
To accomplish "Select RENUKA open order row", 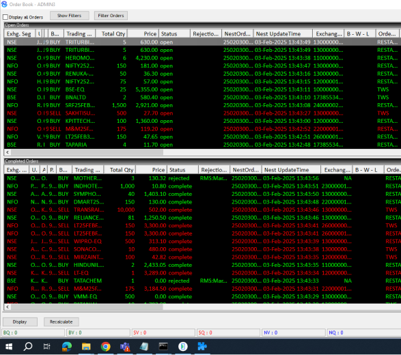I will (202, 74).
